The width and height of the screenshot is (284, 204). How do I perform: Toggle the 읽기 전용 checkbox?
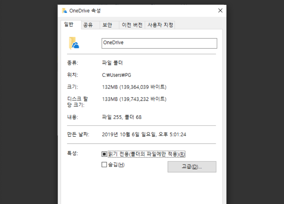pyautogui.click(x=104, y=154)
